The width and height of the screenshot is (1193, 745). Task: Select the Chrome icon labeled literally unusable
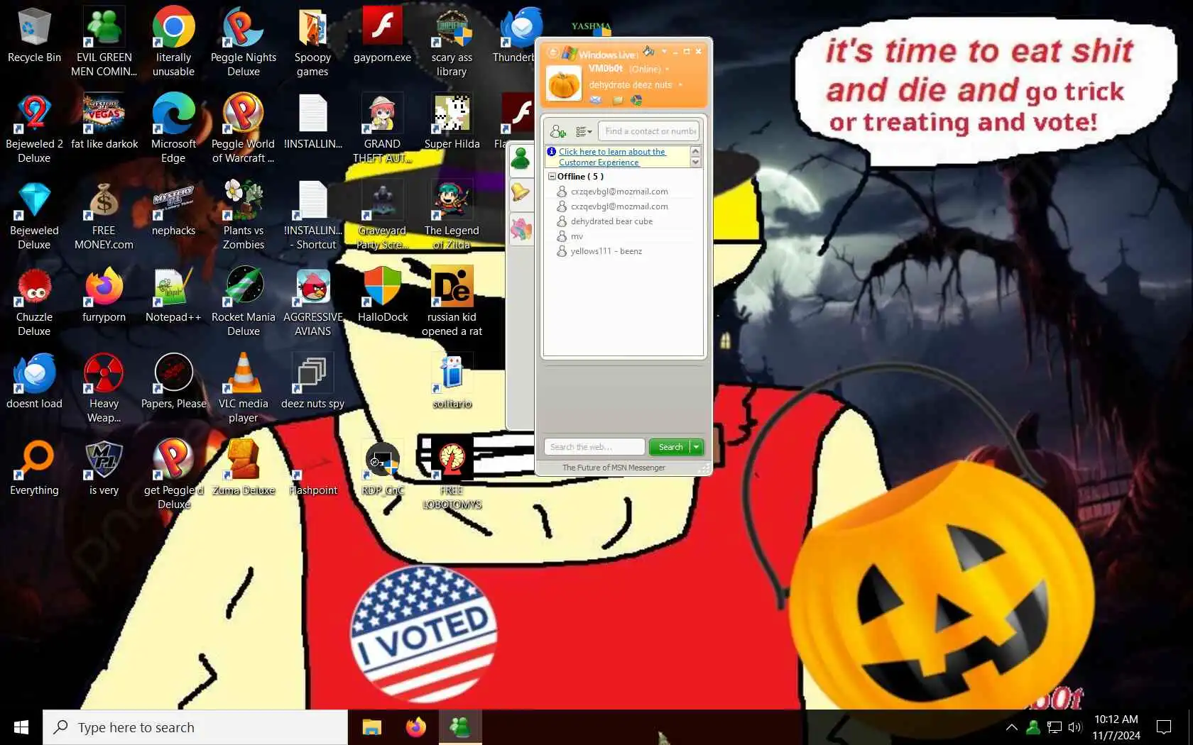(x=173, y=41)
